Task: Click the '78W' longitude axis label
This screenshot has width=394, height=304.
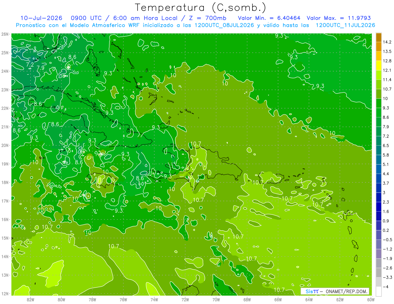Action: point(93,299)
